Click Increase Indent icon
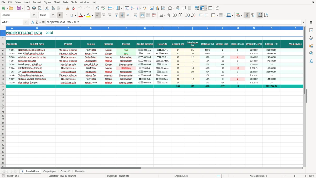The height and width of the screenshot is (178, 316). click(201, 15)
